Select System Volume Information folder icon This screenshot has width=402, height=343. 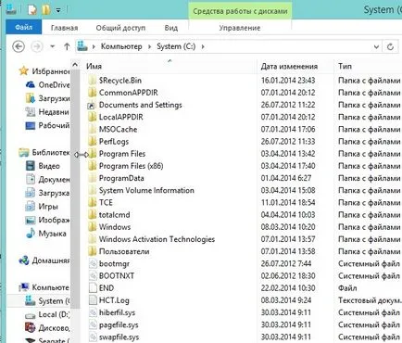coord(92,190)
